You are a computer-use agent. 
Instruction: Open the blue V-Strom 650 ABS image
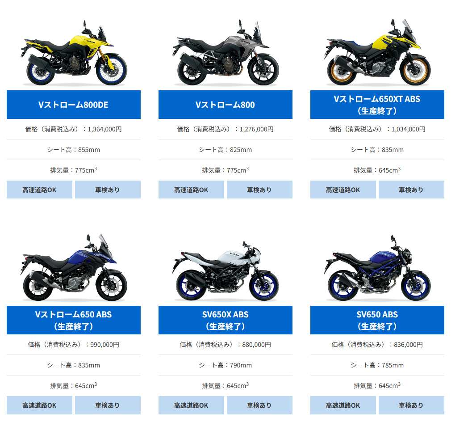[74, 268]
